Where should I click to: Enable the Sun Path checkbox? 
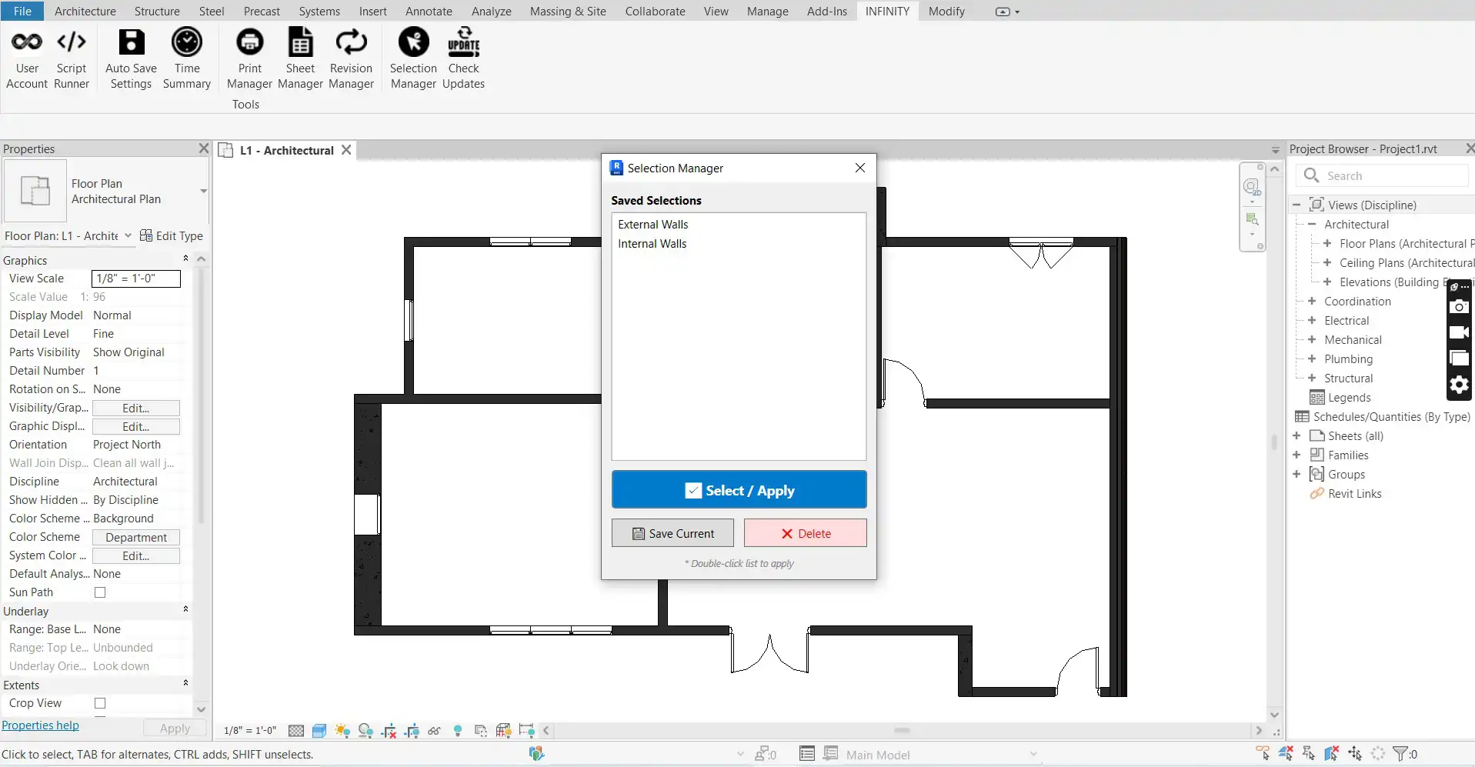click(x=100, y=592)
